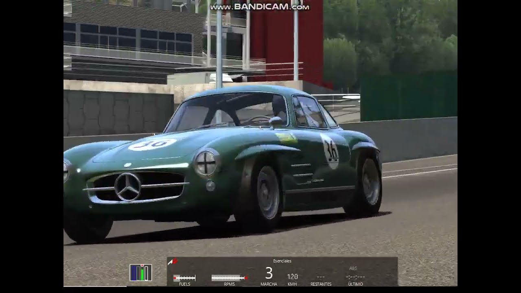Image resolution: width=521 pixels, height=293 pixels.
Task: Click the last lap time value
Action: point(355,277)
